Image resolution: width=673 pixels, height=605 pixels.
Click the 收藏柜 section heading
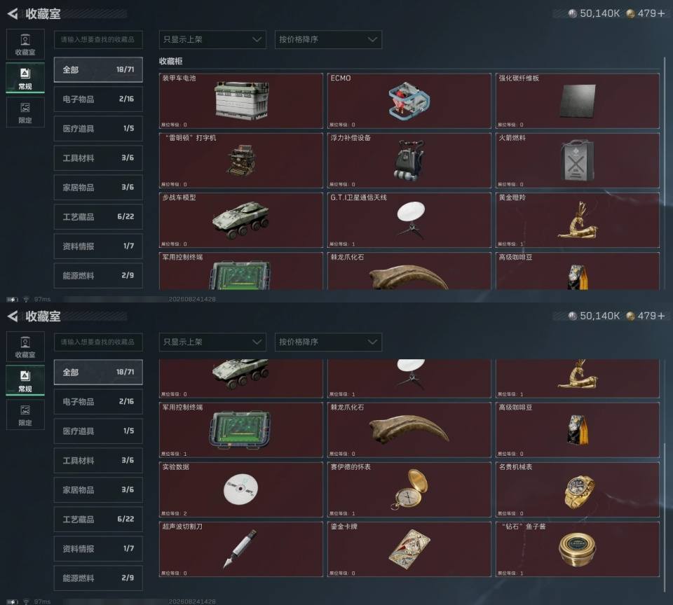point(171,62)
